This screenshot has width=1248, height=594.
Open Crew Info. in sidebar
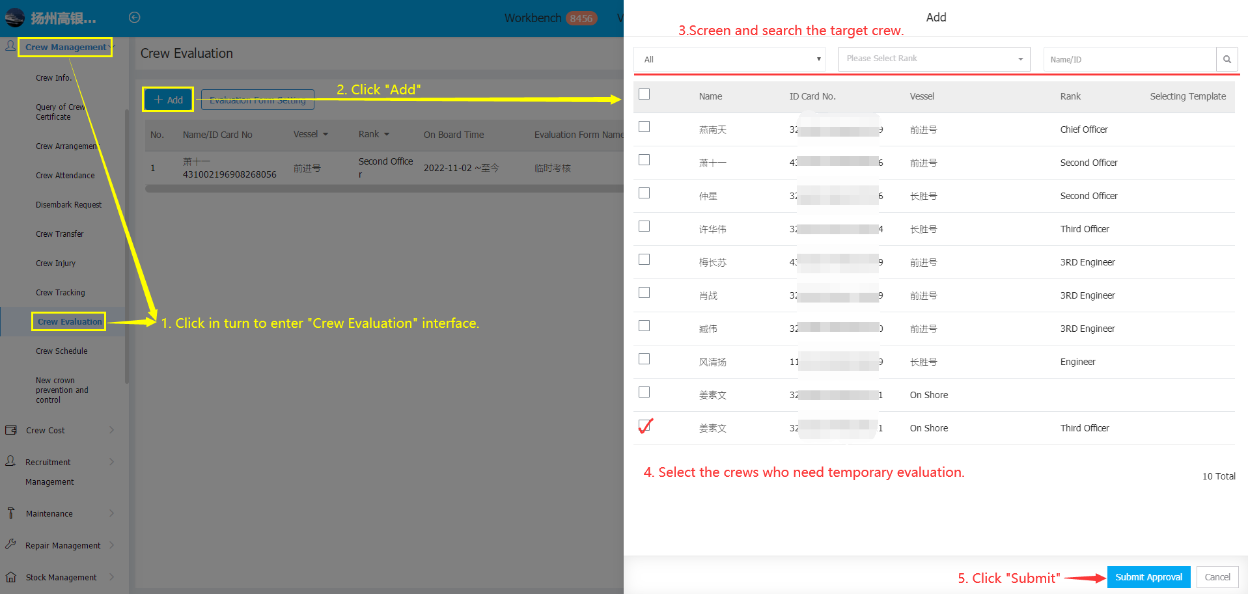tap(54, 78)
